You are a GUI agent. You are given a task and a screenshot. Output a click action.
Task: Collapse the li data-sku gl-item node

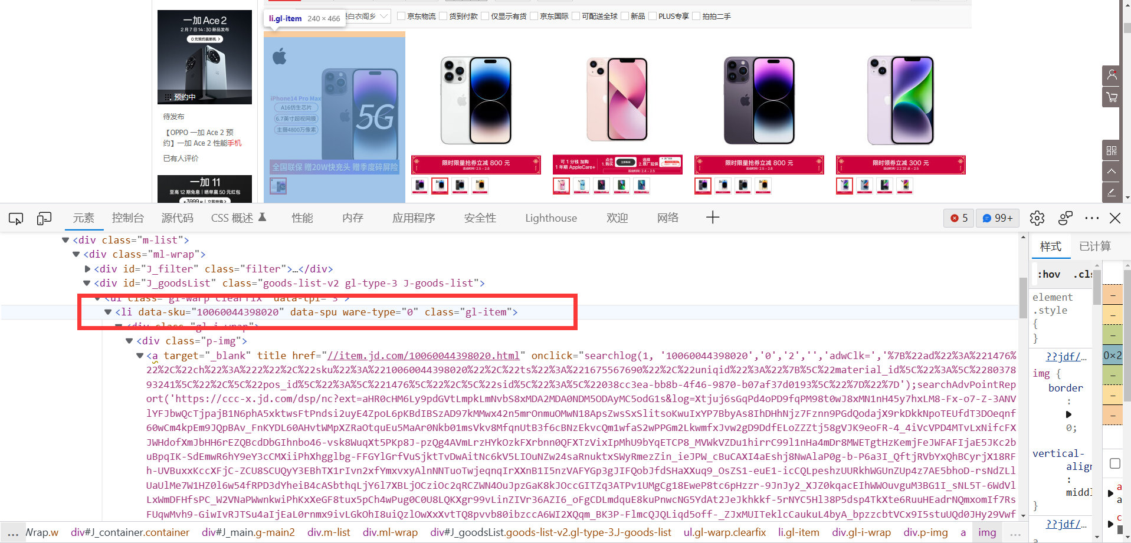pos(108,312)
